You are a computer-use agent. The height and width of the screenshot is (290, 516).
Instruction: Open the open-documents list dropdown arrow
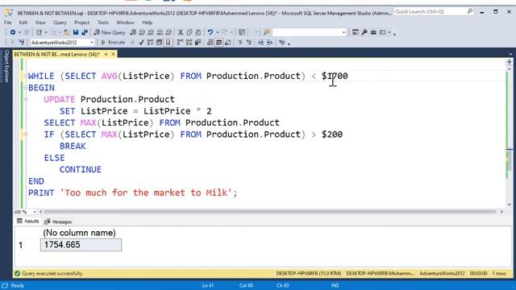pos(510,54)
